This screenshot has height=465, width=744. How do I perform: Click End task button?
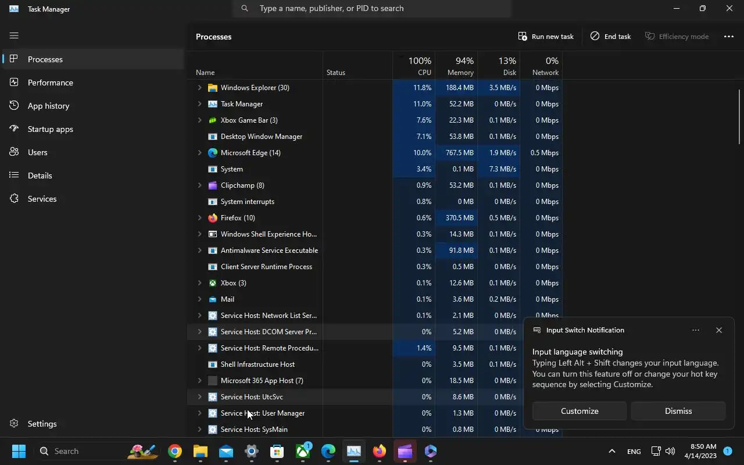pyautogui.click(x=610, y=36)
